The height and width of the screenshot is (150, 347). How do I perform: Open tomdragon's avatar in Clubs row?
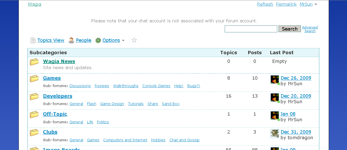[x=275, y=134]
